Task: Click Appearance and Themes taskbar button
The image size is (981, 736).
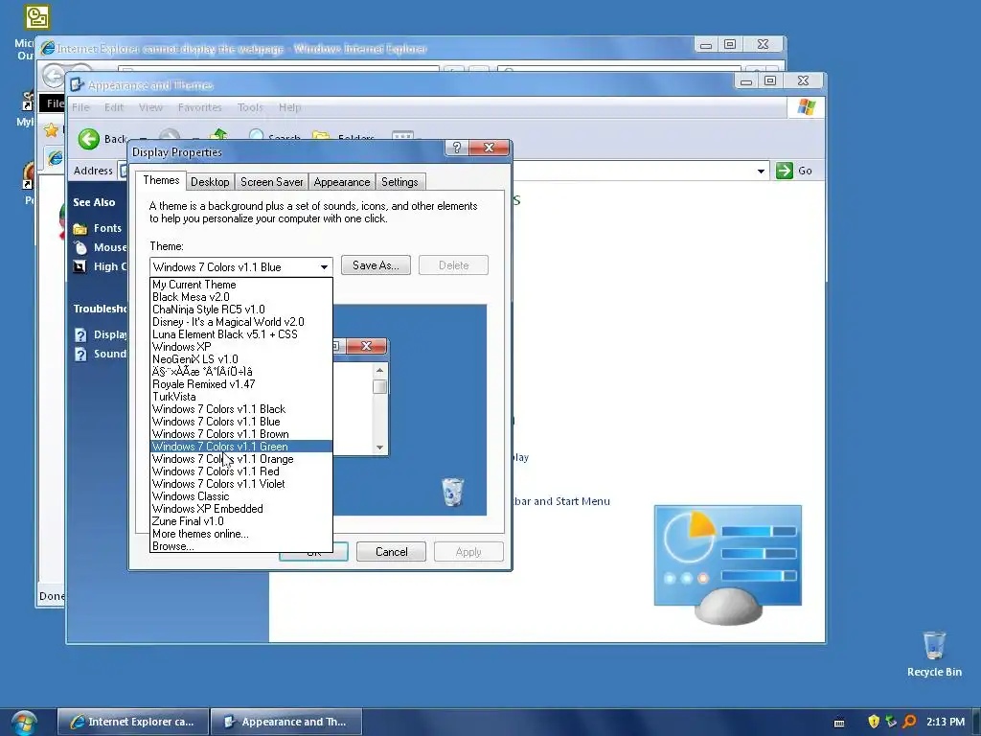Action: pyautogui.click(x=285, y=722)
